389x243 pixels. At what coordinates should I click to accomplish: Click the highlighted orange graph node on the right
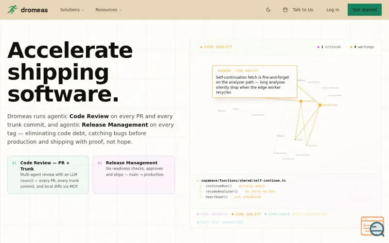[x=320, y=105]
